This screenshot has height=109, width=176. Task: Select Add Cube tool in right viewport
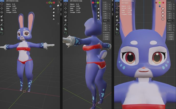(x=117, y=33)
